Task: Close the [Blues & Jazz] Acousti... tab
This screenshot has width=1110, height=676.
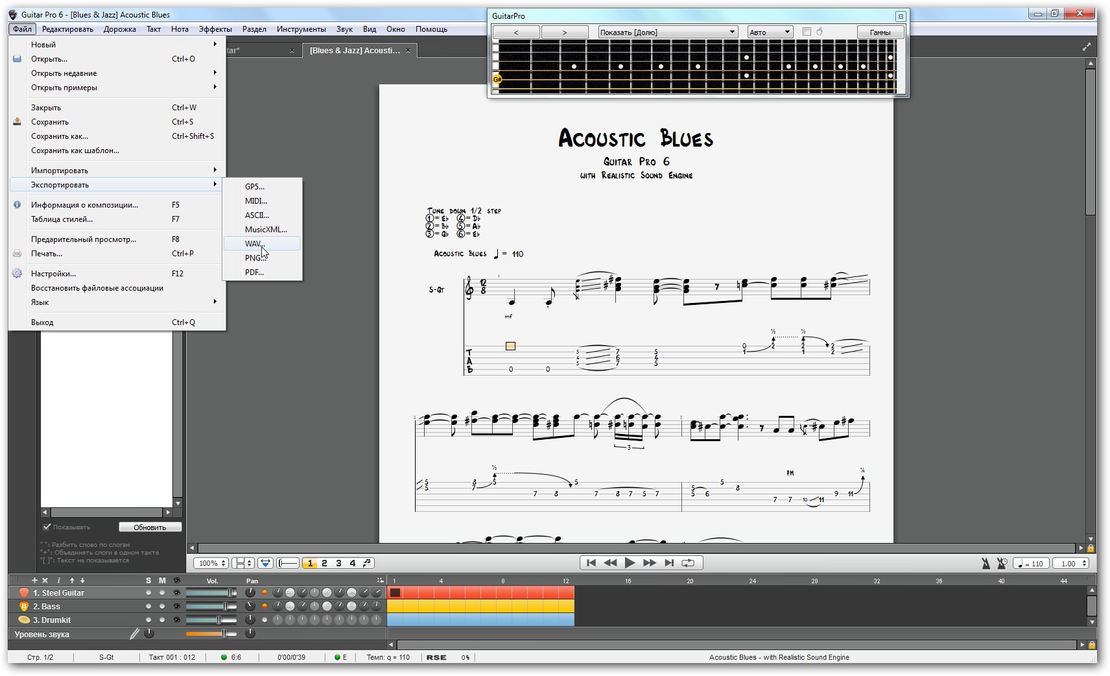Action: 408,51
